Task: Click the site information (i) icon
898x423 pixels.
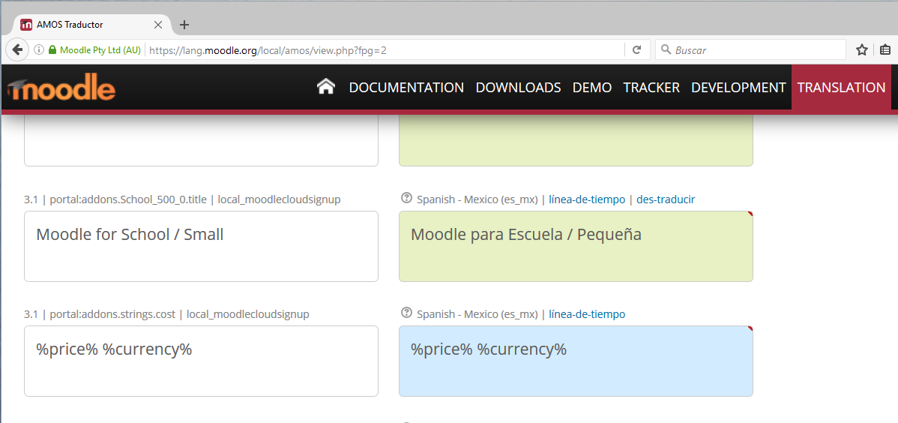Action: pos(39,49)
